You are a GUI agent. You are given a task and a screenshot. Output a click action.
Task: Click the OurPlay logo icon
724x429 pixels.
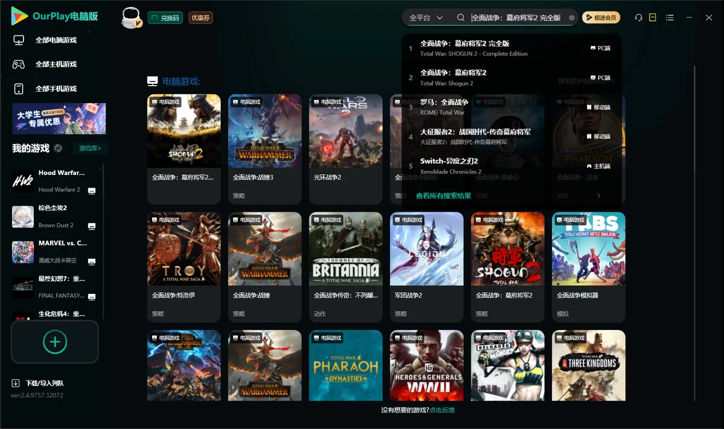pyautogui.click(x=19, y=16)
